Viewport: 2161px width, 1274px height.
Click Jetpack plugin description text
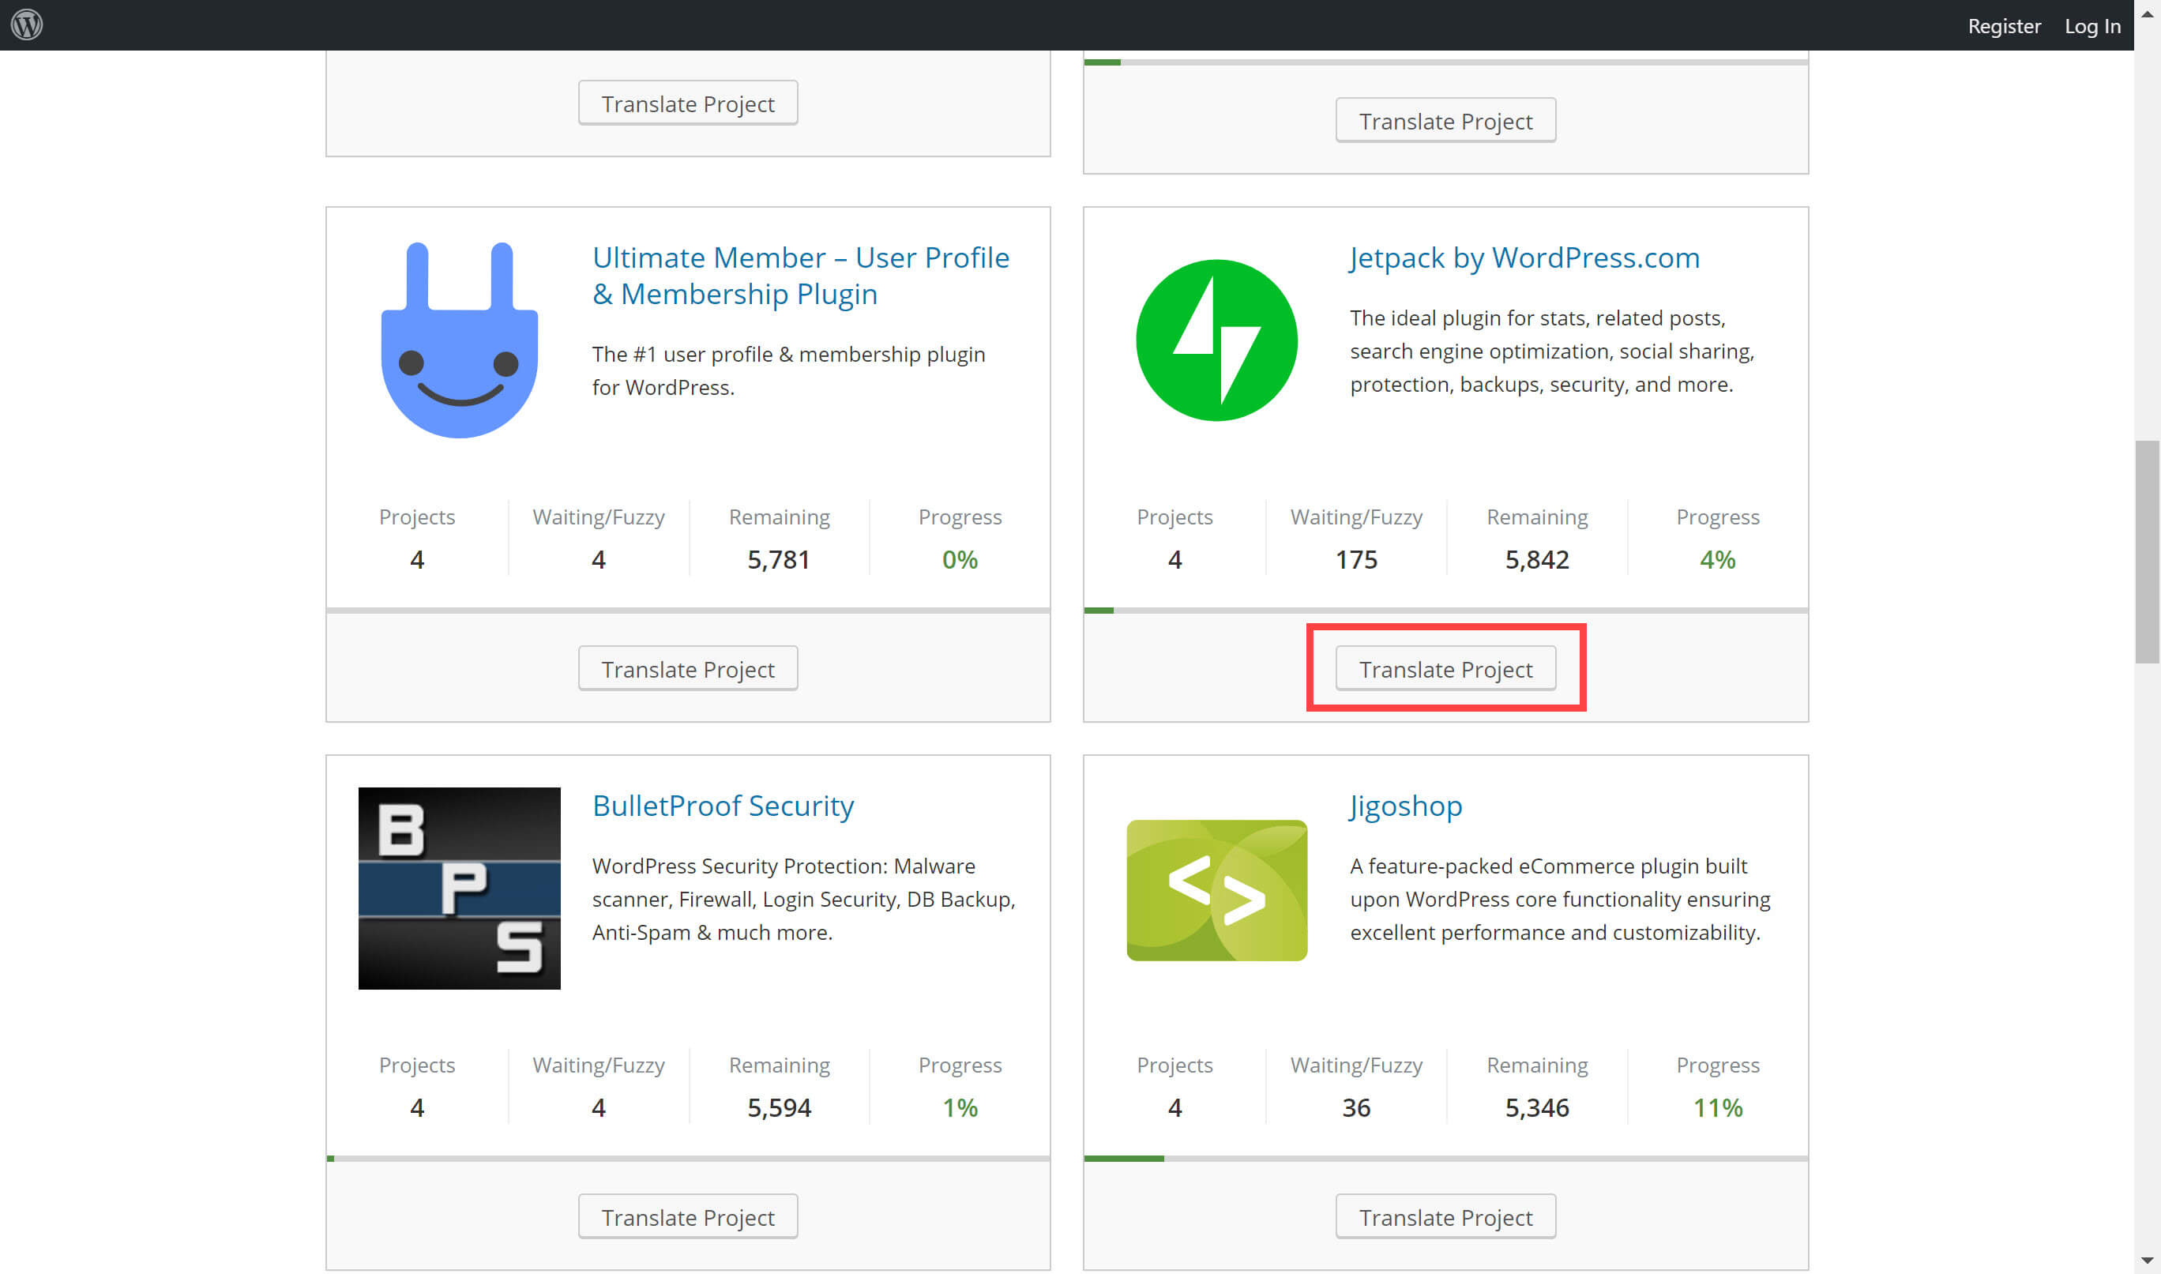coord(1552,351)
